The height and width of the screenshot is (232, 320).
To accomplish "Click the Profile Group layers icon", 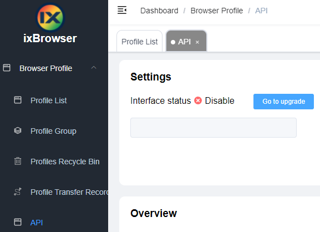I will (x=18, y=130).
